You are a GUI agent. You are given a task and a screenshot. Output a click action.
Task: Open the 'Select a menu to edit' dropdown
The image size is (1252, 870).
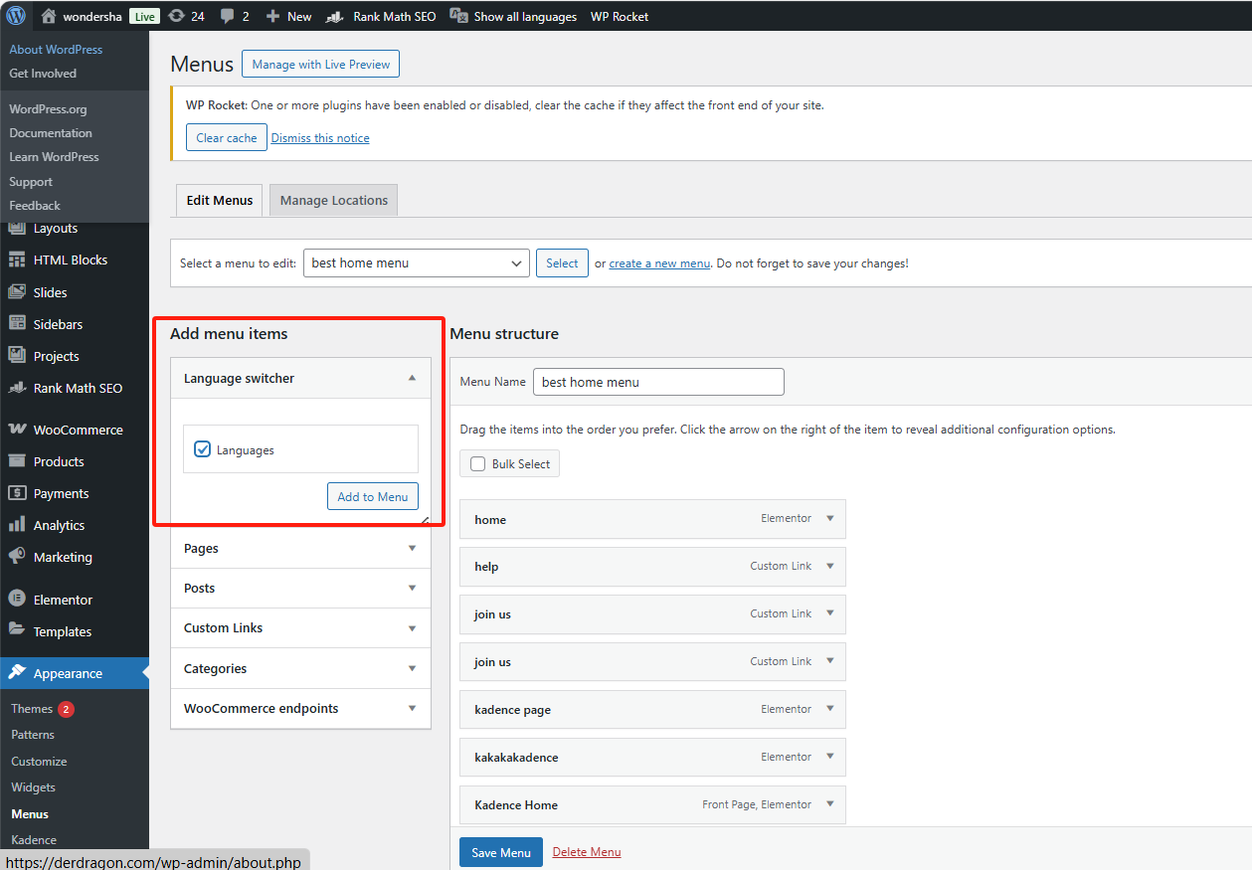click(x=416, y=262)
